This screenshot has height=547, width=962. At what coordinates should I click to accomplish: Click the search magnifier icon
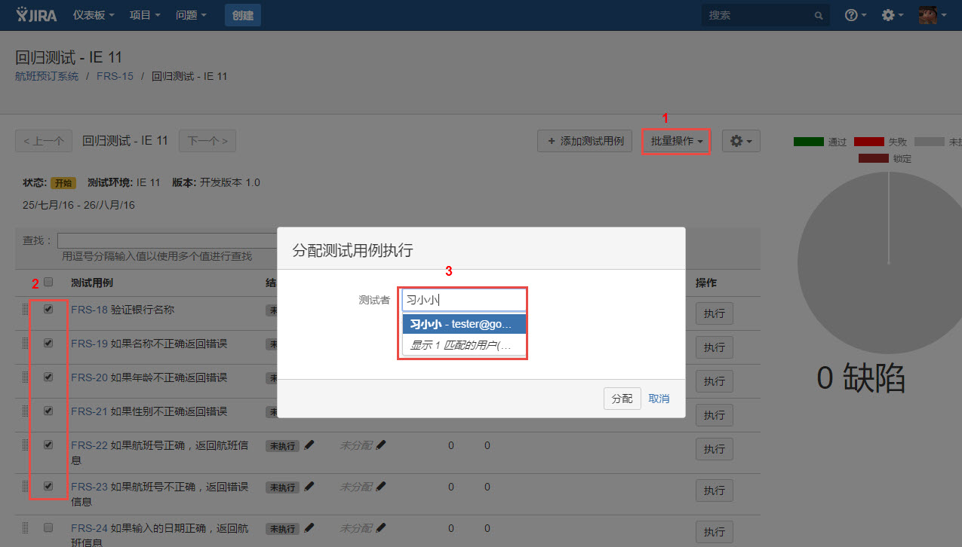coord(819,15)
